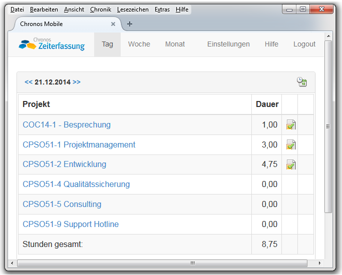Click duration 1,00 for Besprechung

pos(269,125)
